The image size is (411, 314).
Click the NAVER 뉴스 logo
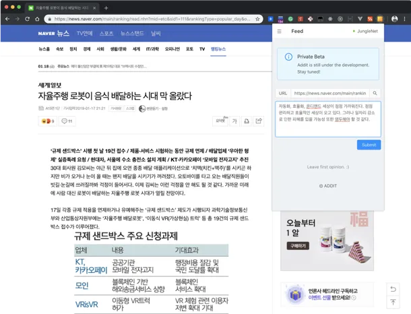[x=54, y=33]
